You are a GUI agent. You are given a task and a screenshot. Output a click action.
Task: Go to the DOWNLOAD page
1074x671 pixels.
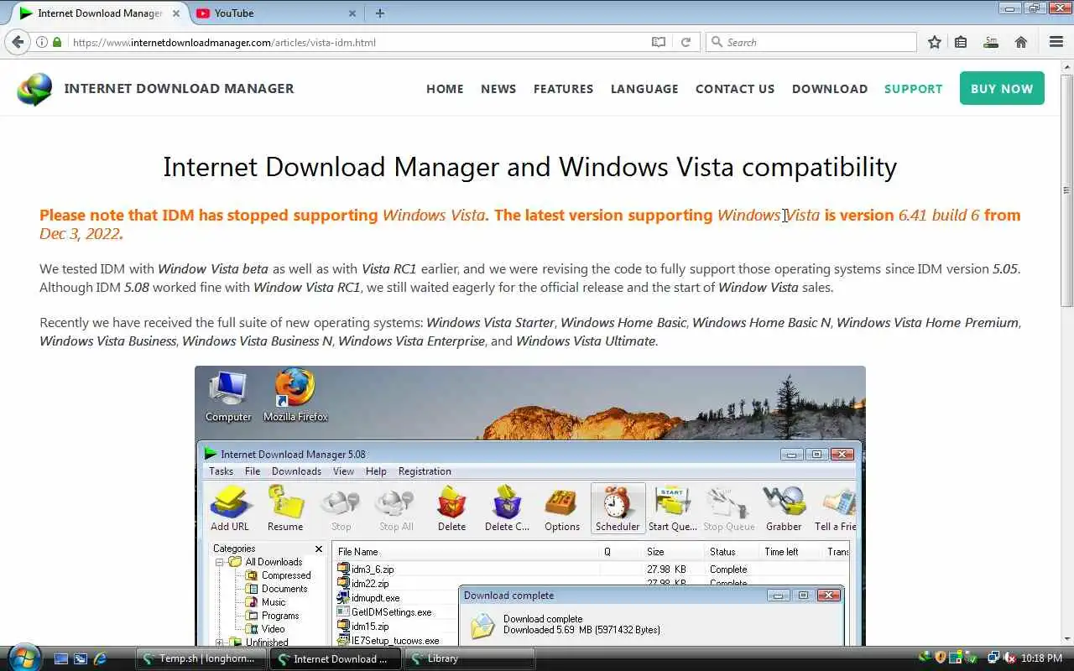point(830,89)
